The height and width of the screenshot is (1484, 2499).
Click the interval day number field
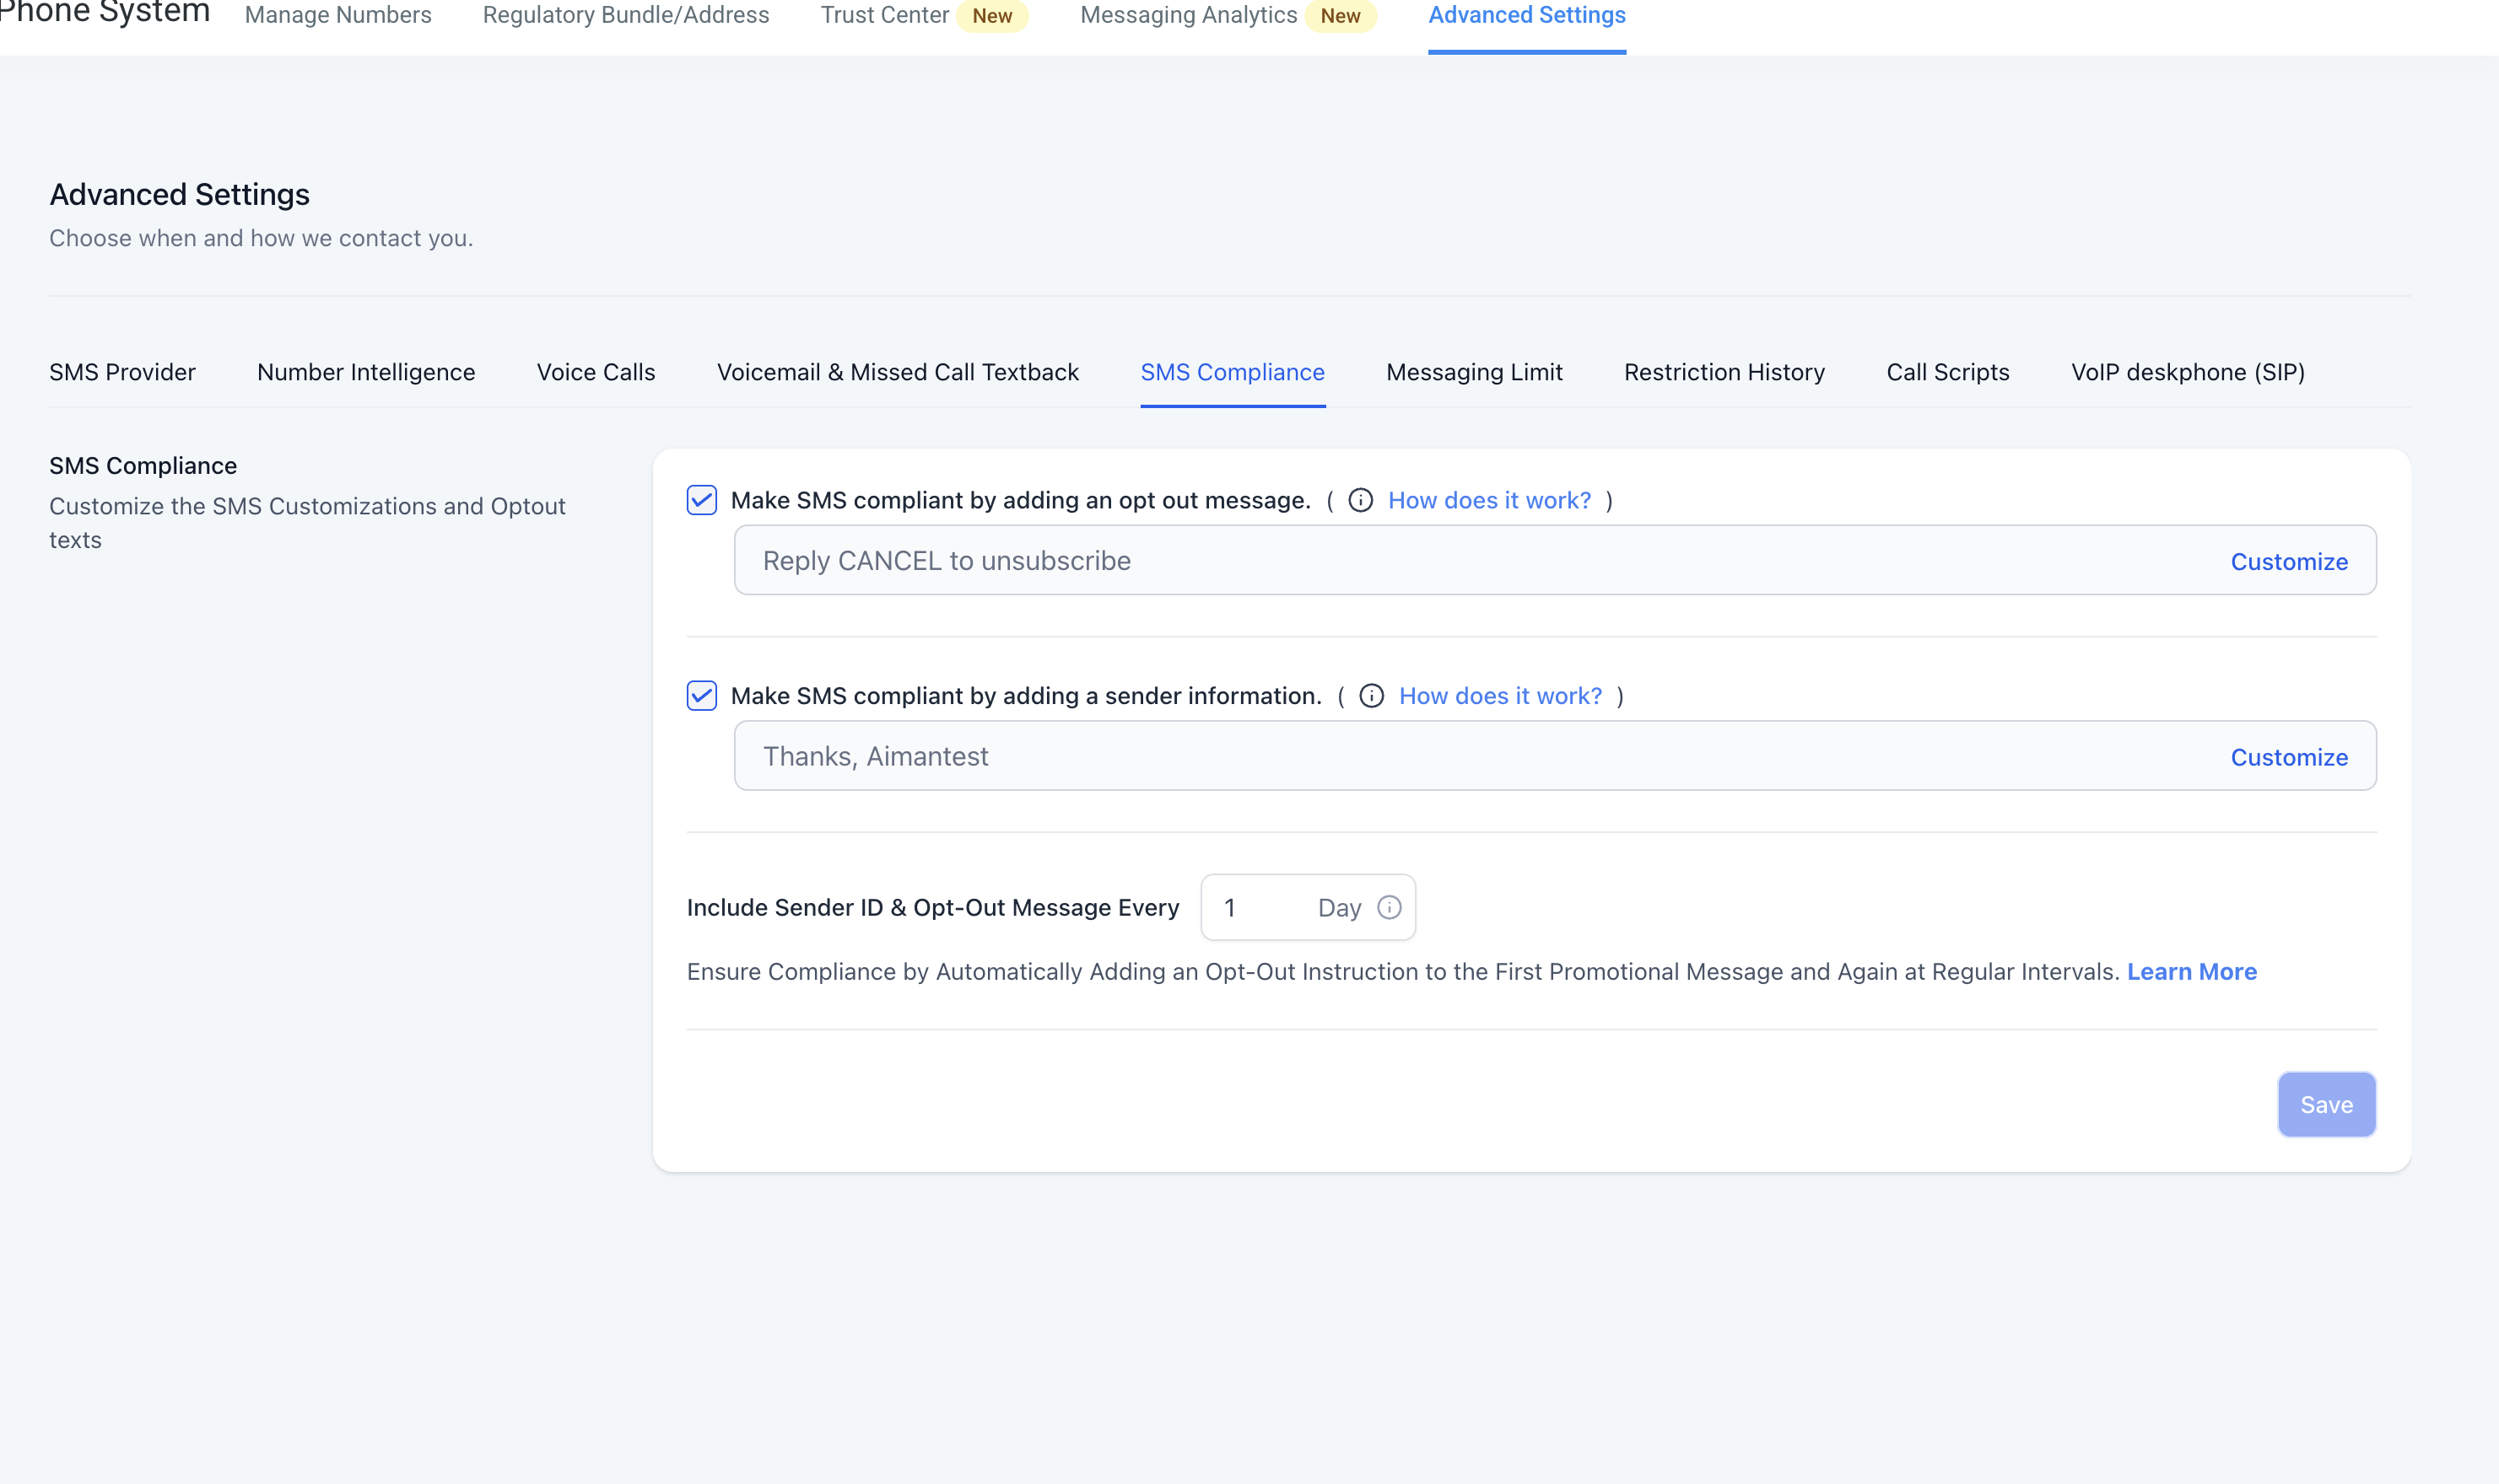click(1255, 908)
